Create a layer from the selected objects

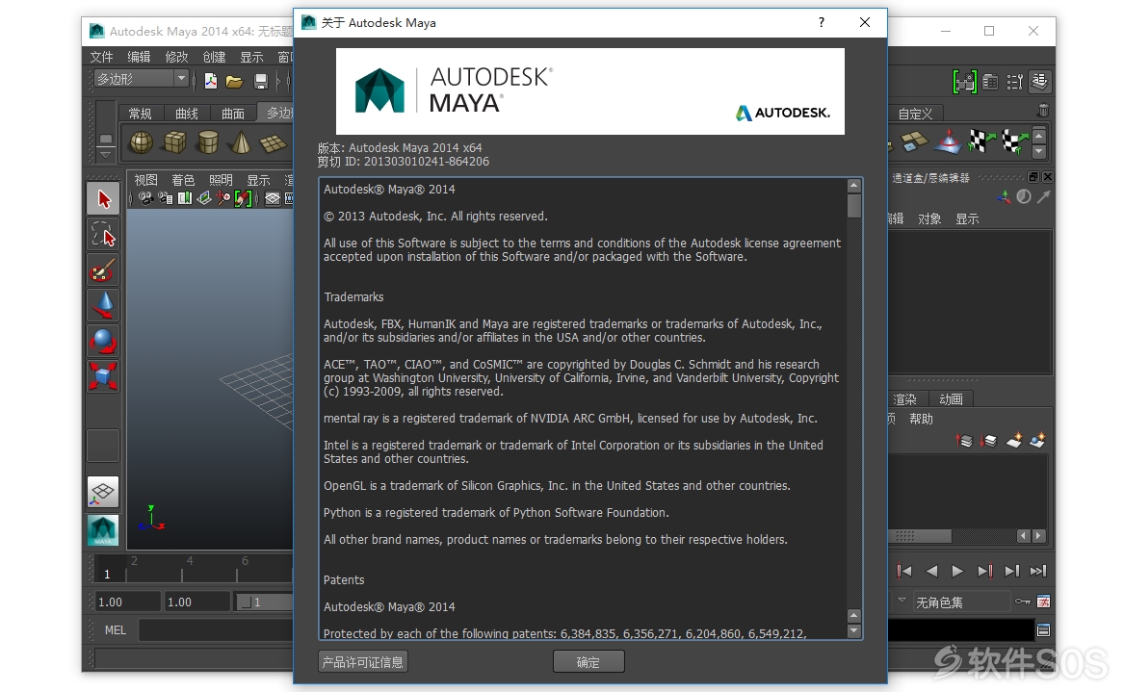point(1037,441)
